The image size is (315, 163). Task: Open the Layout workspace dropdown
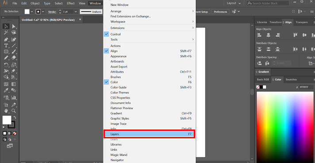point(234,3)
